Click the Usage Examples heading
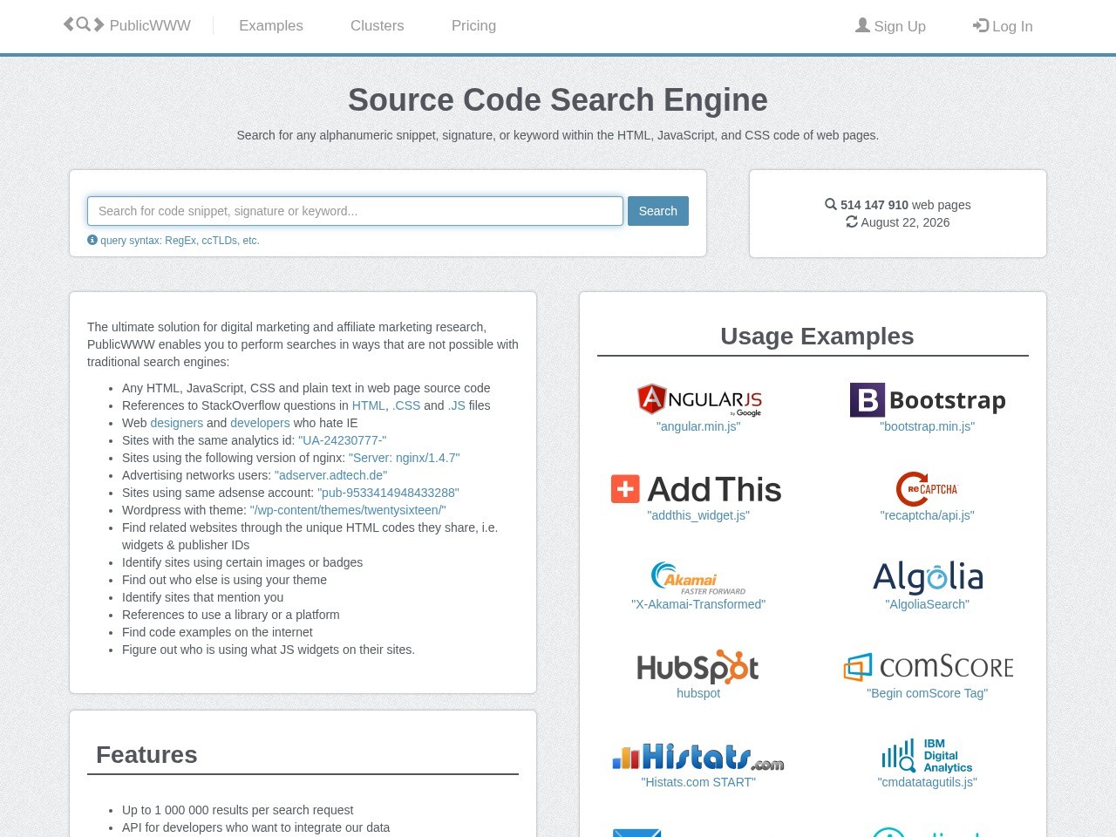 (x=817, y=337)
